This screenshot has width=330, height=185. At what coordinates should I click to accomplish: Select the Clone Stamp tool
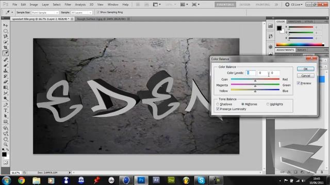pos(6,71)
